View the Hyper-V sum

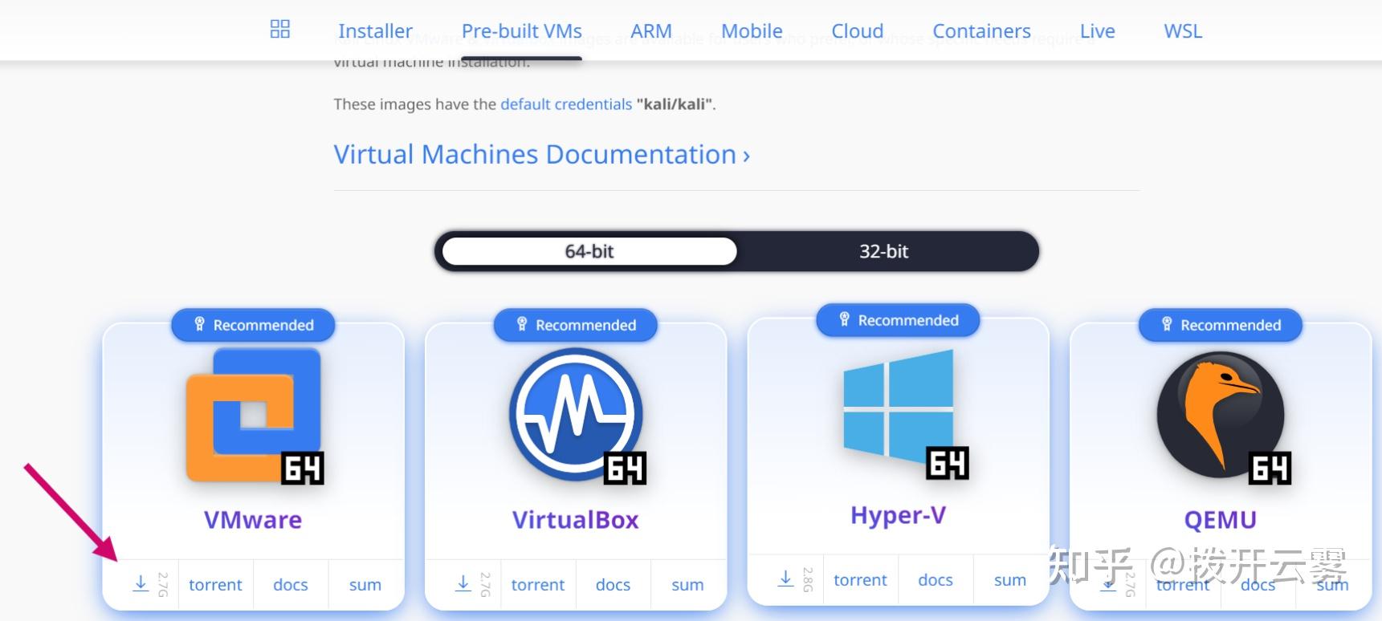pyautogui.click(x=1010, y=580)
